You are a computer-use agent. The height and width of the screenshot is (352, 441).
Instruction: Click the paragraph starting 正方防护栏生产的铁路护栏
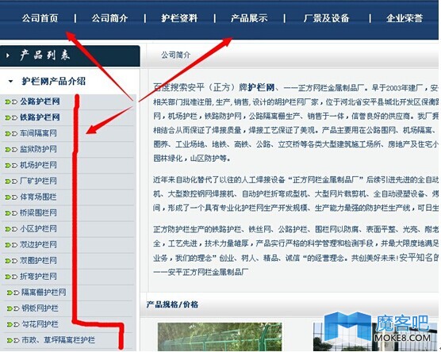point(296,251)
